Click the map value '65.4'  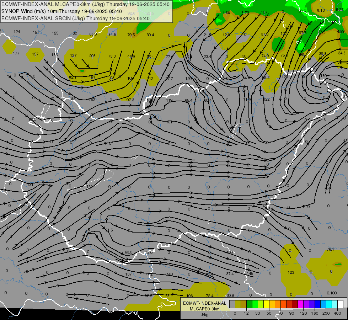pos(189,100)
